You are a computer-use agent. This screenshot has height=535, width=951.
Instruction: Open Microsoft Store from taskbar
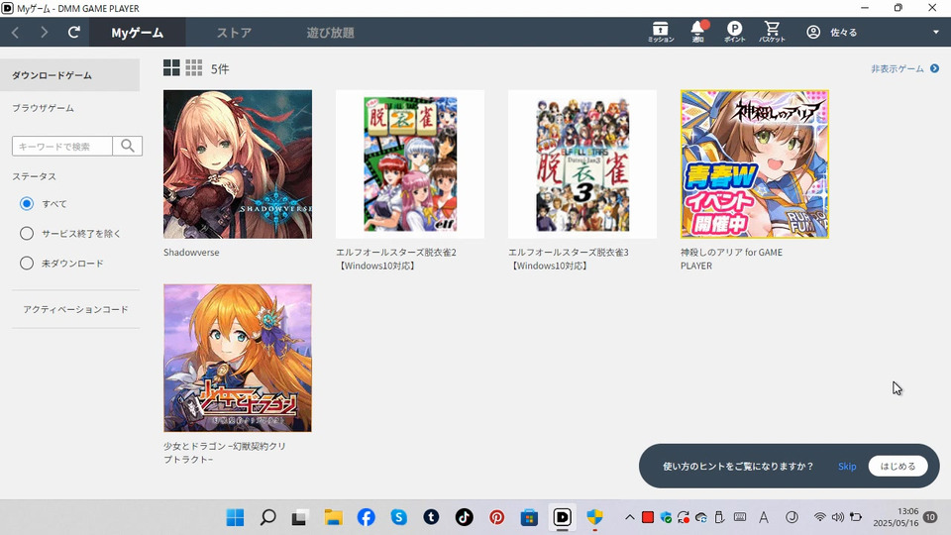(529, 517)
